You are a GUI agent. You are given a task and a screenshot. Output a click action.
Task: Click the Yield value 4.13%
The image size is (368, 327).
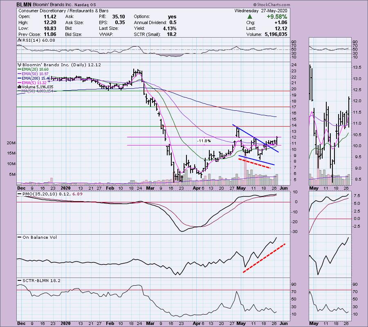170,28
